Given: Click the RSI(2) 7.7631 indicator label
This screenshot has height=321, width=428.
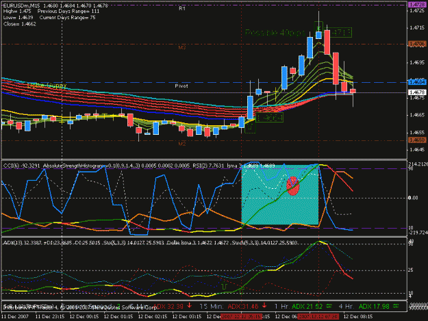Looking at the screenshot, I should [x=208, y=166].
